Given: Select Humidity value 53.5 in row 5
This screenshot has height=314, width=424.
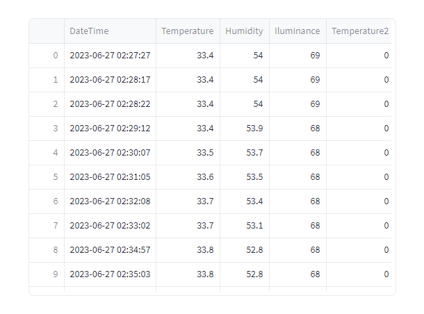Looking at the screenshot, I should click(x=245, y=177).
